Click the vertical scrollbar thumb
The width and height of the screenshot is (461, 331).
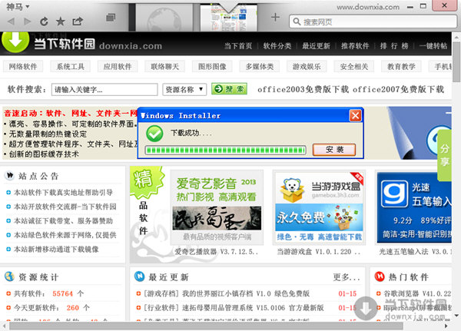click(456, 61)
